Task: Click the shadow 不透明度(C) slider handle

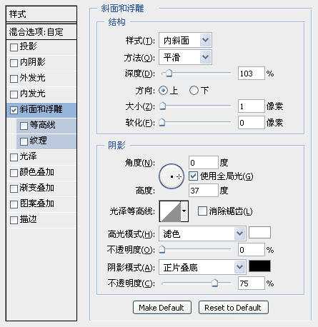Action: [x=215, y=283]
